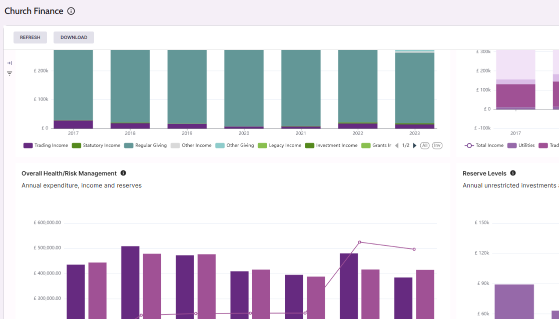The width and height of the screenshot is (559, 319).
Task: Select all legend series with All button
Action: (425, 145)
